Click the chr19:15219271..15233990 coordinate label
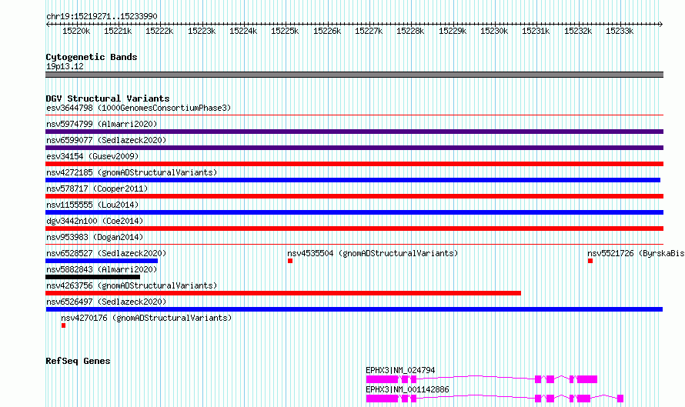Image resolution: width=685 pixels, height=407 pixels. click(102, 16)
